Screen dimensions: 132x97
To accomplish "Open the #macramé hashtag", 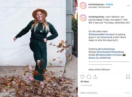I will tap(107, 37).
